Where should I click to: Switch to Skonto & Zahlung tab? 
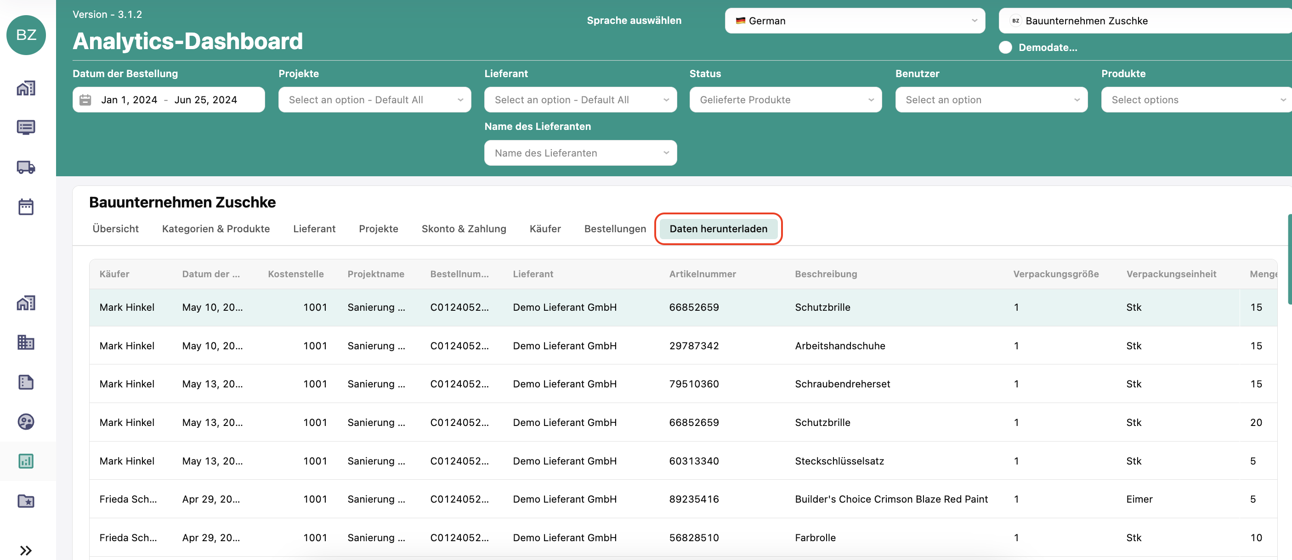click(x=464, y=229)
